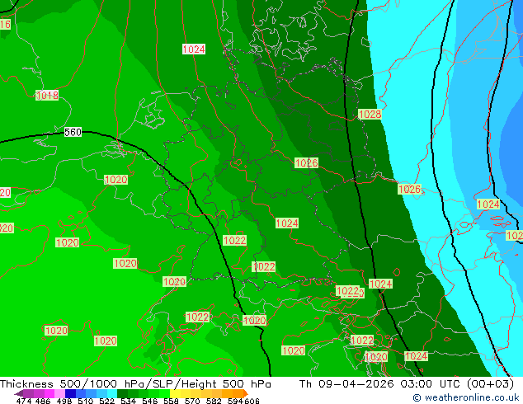Viewport: 523px width, 404px height.
Task: Select the '1028' isobar label
Action: coord(370,114)
